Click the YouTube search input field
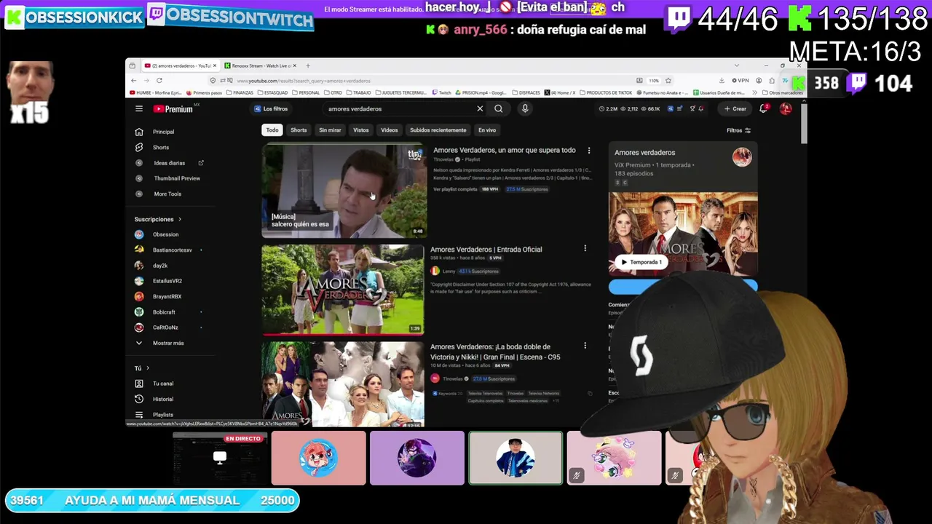Image resolution: width=932 pixels, height=524 pixels. 399,109
